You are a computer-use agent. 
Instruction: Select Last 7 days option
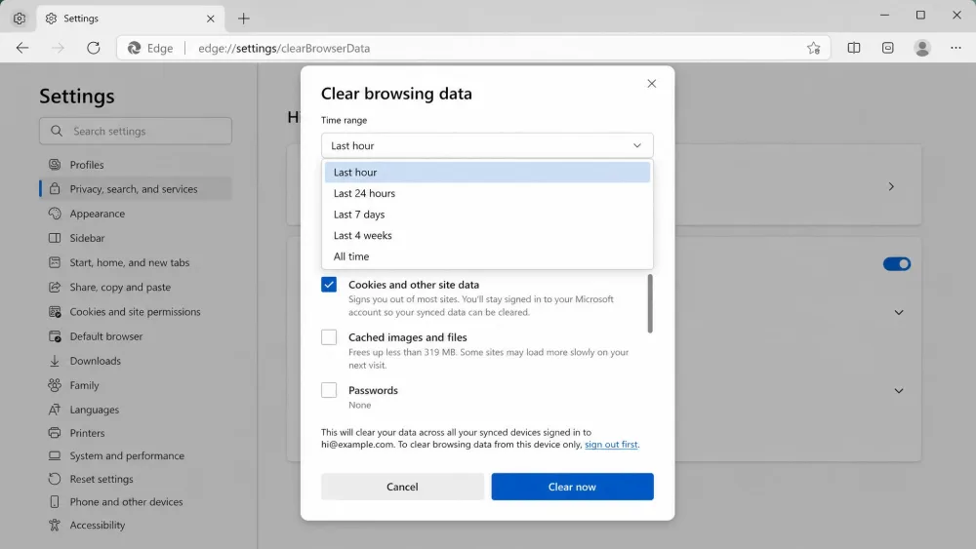point(487,215)
